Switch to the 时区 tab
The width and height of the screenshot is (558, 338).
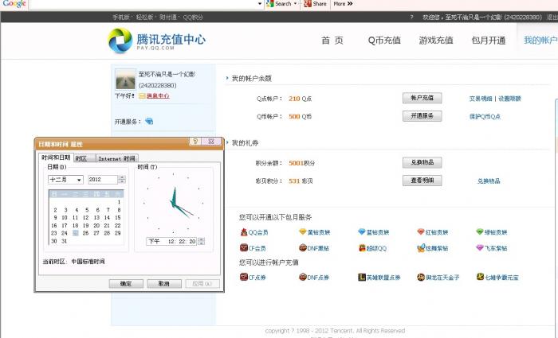pos(84,158)
